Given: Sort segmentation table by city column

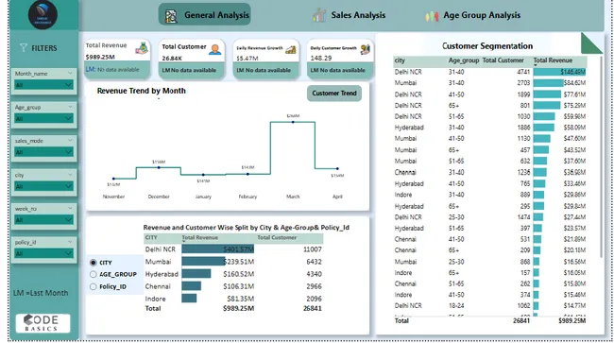Looking at the screenshot, I should point(400,60).
